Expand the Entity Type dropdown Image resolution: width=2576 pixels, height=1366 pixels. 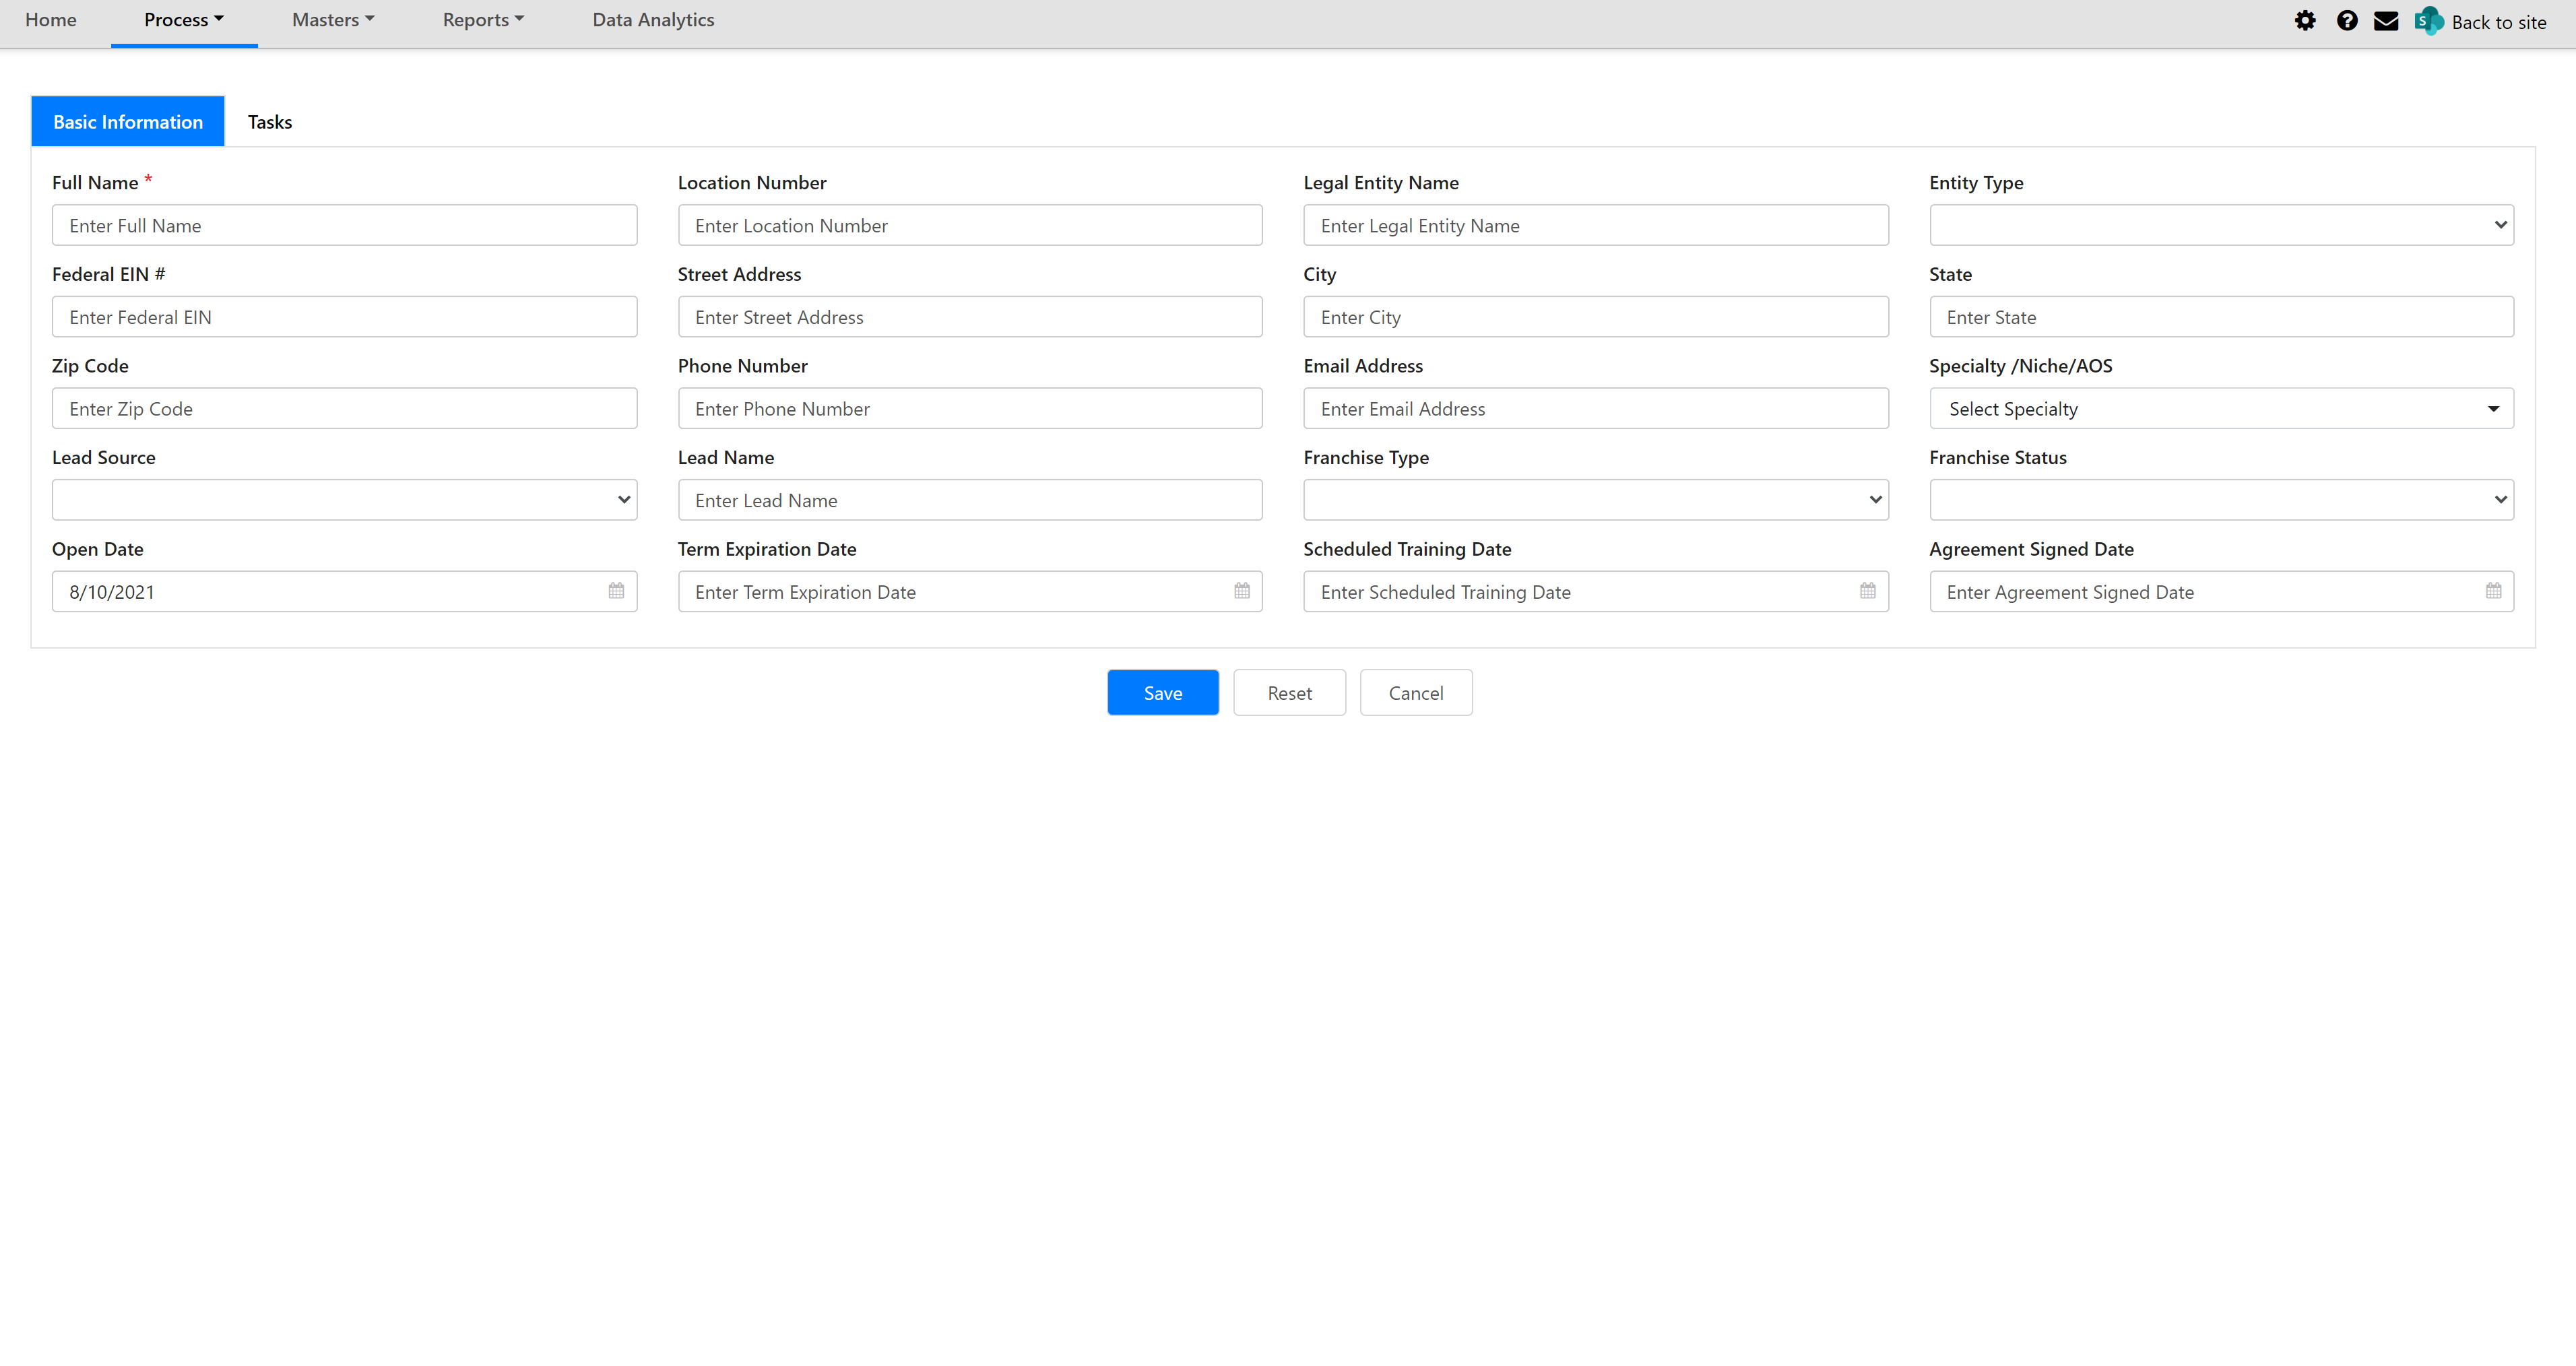[x=2220, y=223]
